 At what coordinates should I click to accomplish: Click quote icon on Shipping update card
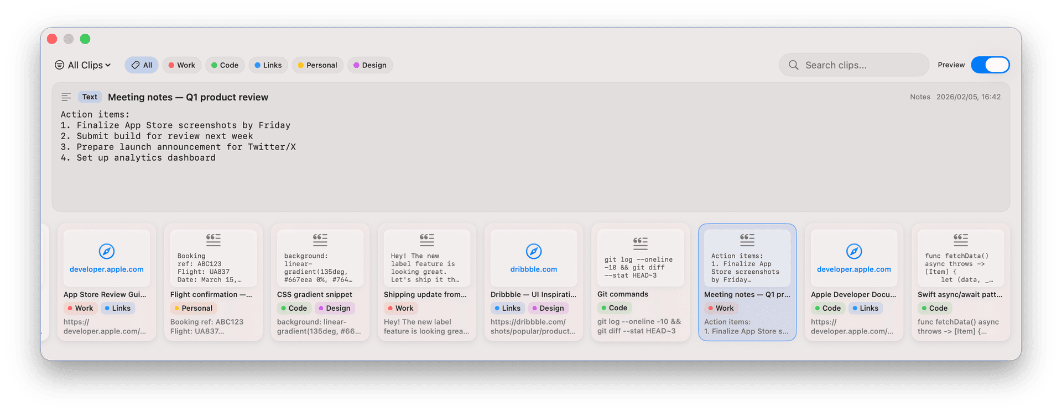(427, 240)
